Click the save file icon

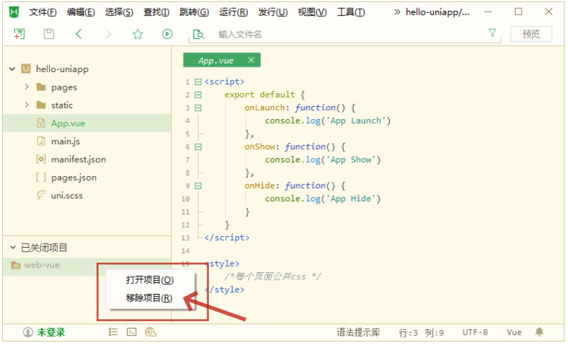[x=48, y=34]
